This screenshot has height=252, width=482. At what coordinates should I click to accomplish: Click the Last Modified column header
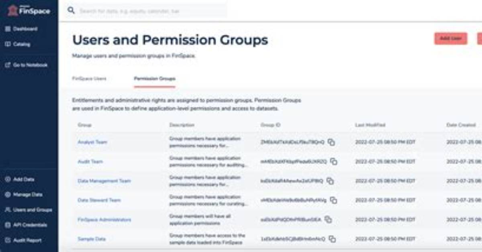pyautogui.click(x=370, y=125)
